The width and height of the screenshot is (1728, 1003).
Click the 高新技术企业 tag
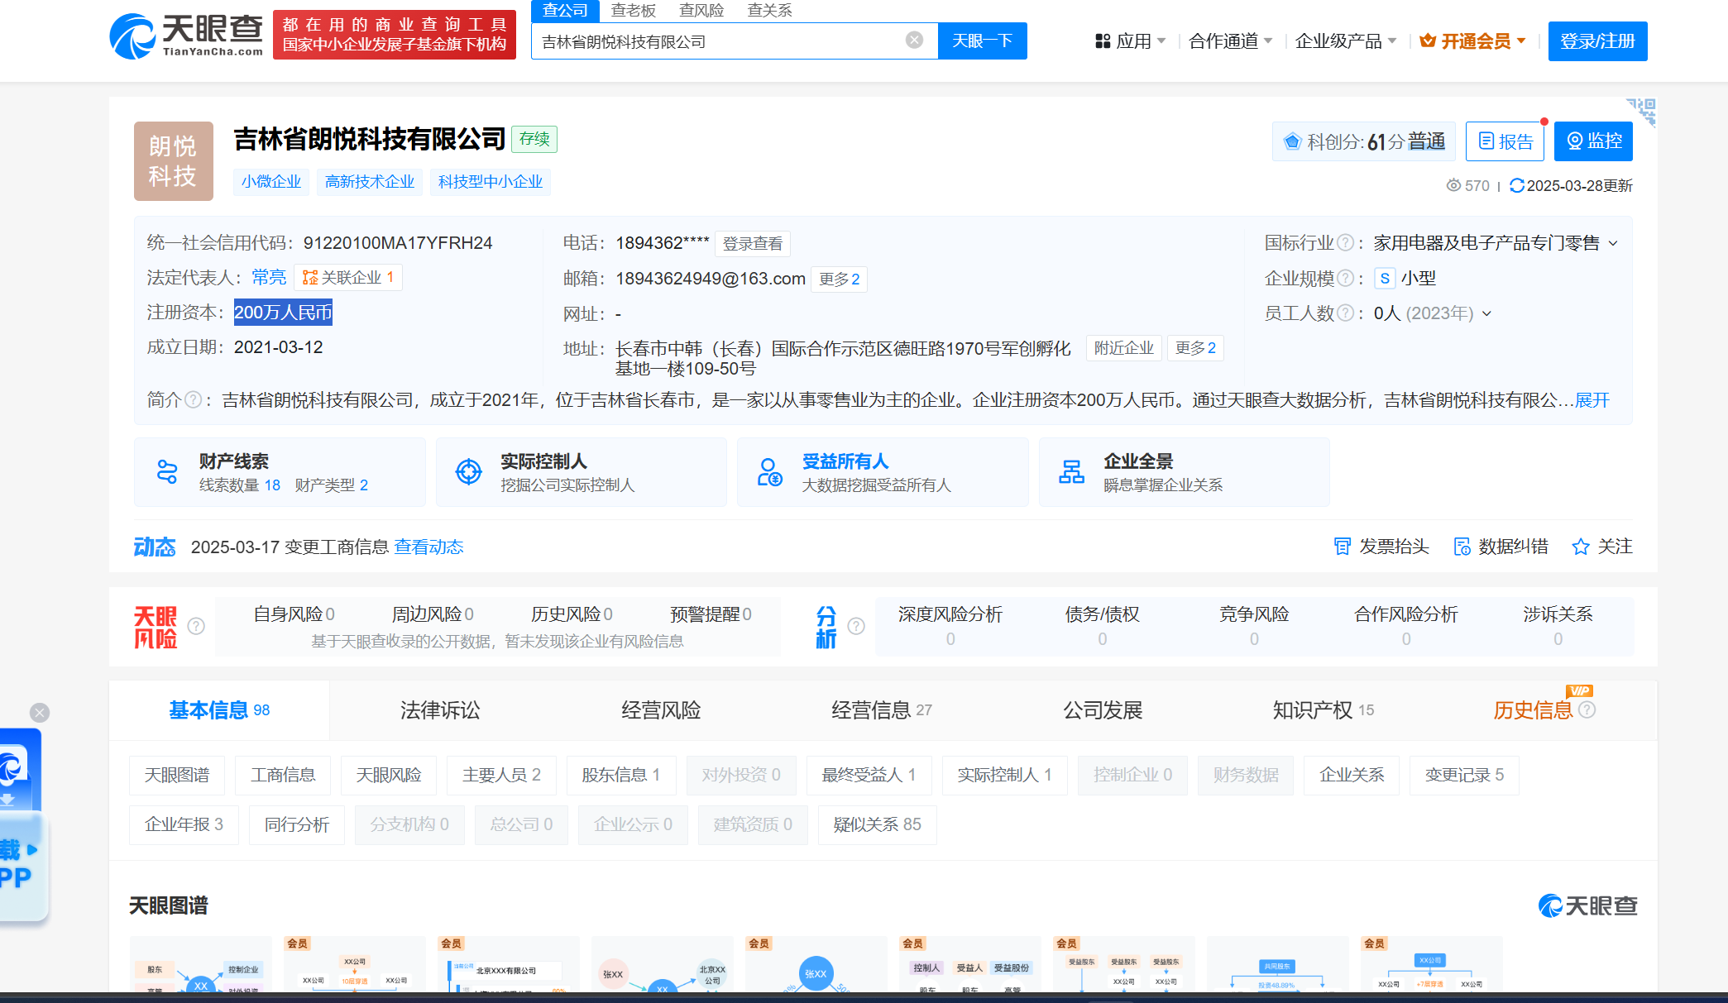coord(370,182)
